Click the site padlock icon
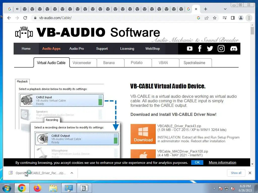This screenshot has width=258, height=193. tap(35, 18)
